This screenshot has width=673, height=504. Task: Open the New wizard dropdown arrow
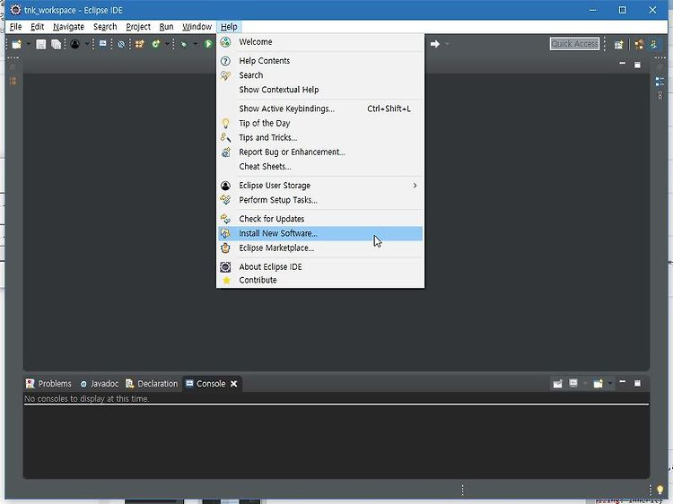(28, 44)
